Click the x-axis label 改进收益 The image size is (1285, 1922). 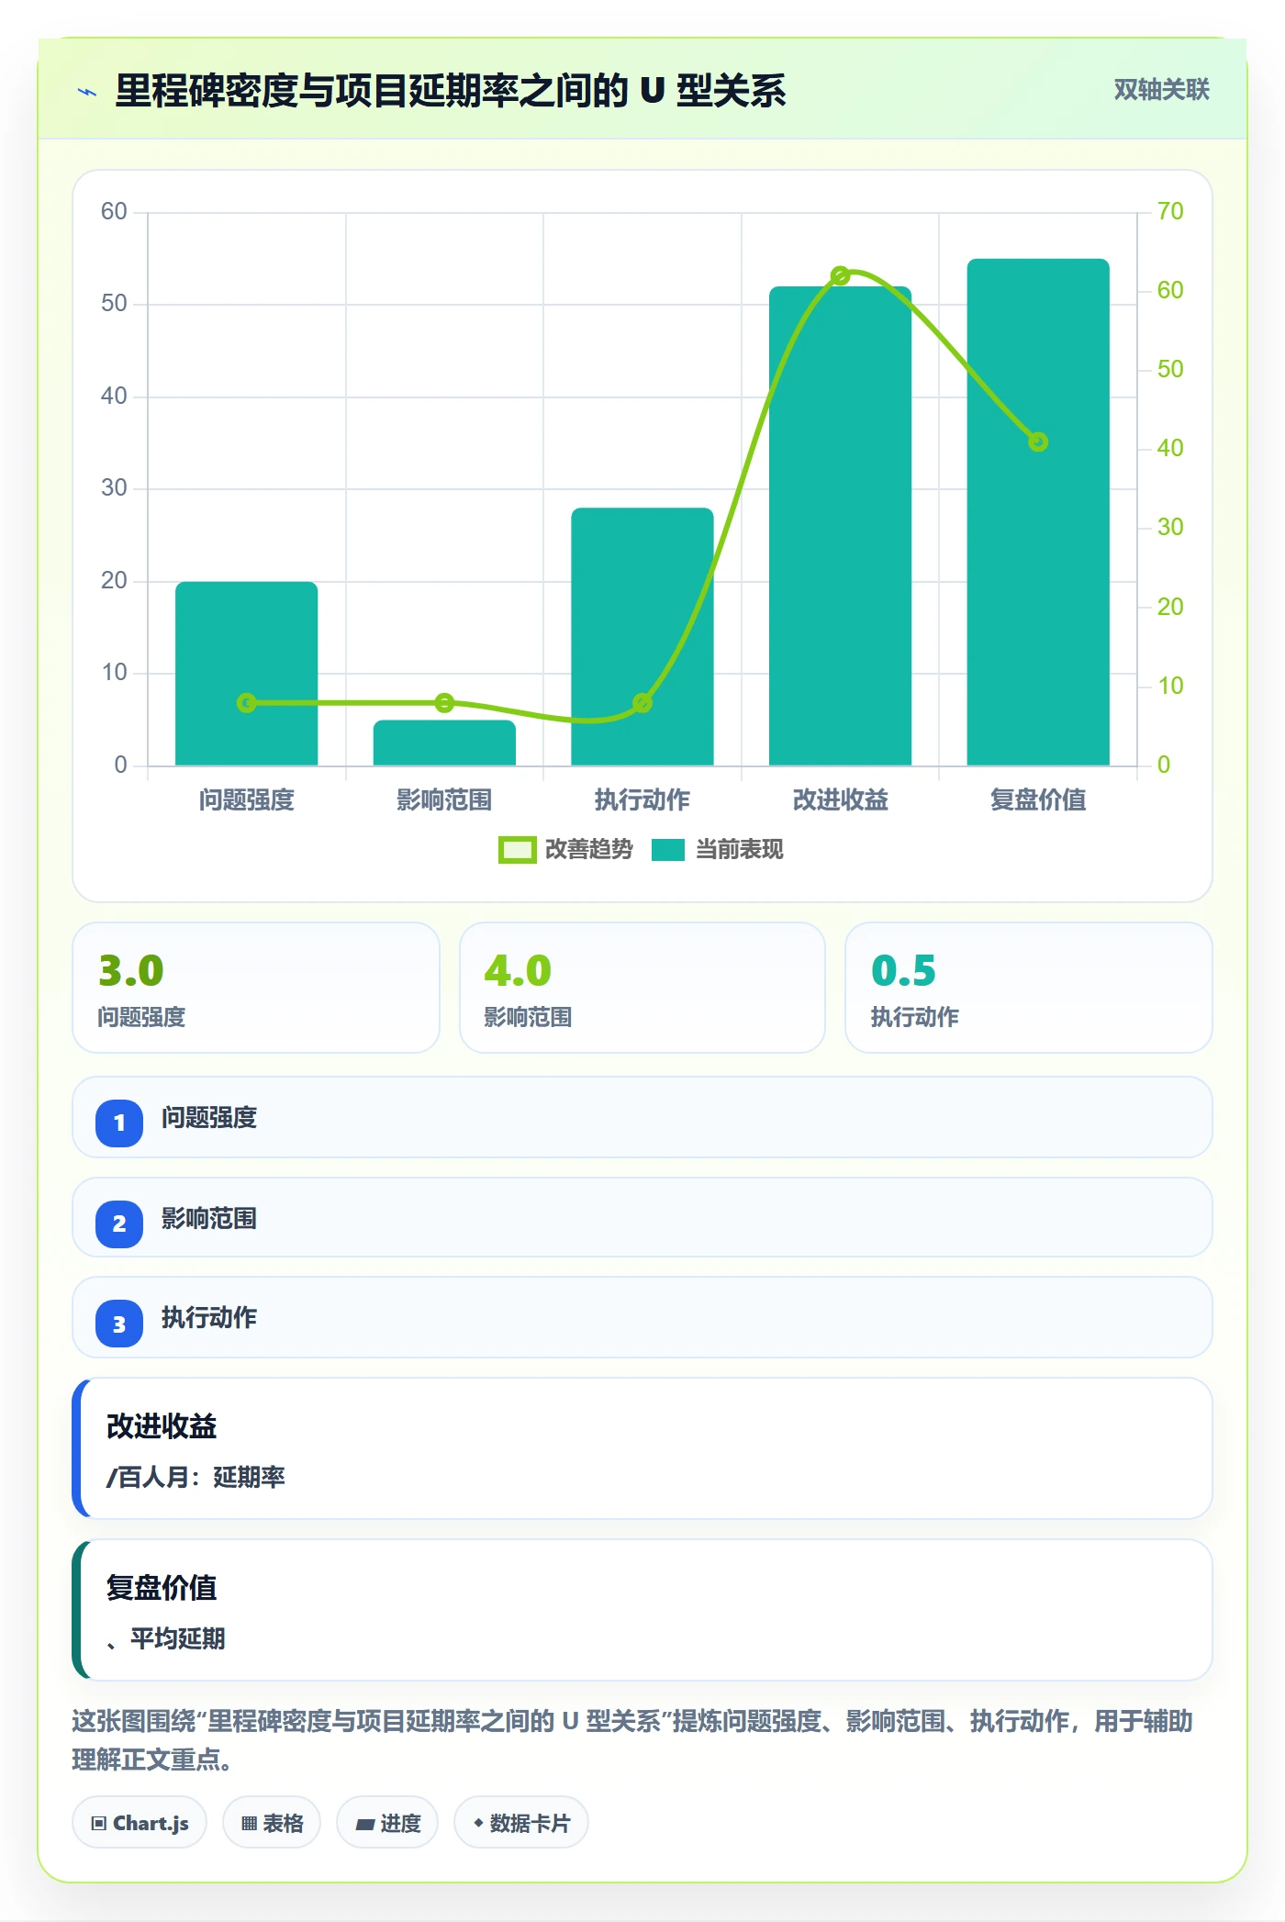tap(841, 800)
